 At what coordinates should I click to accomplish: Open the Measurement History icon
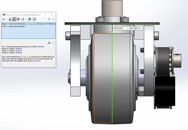point(29,19)
